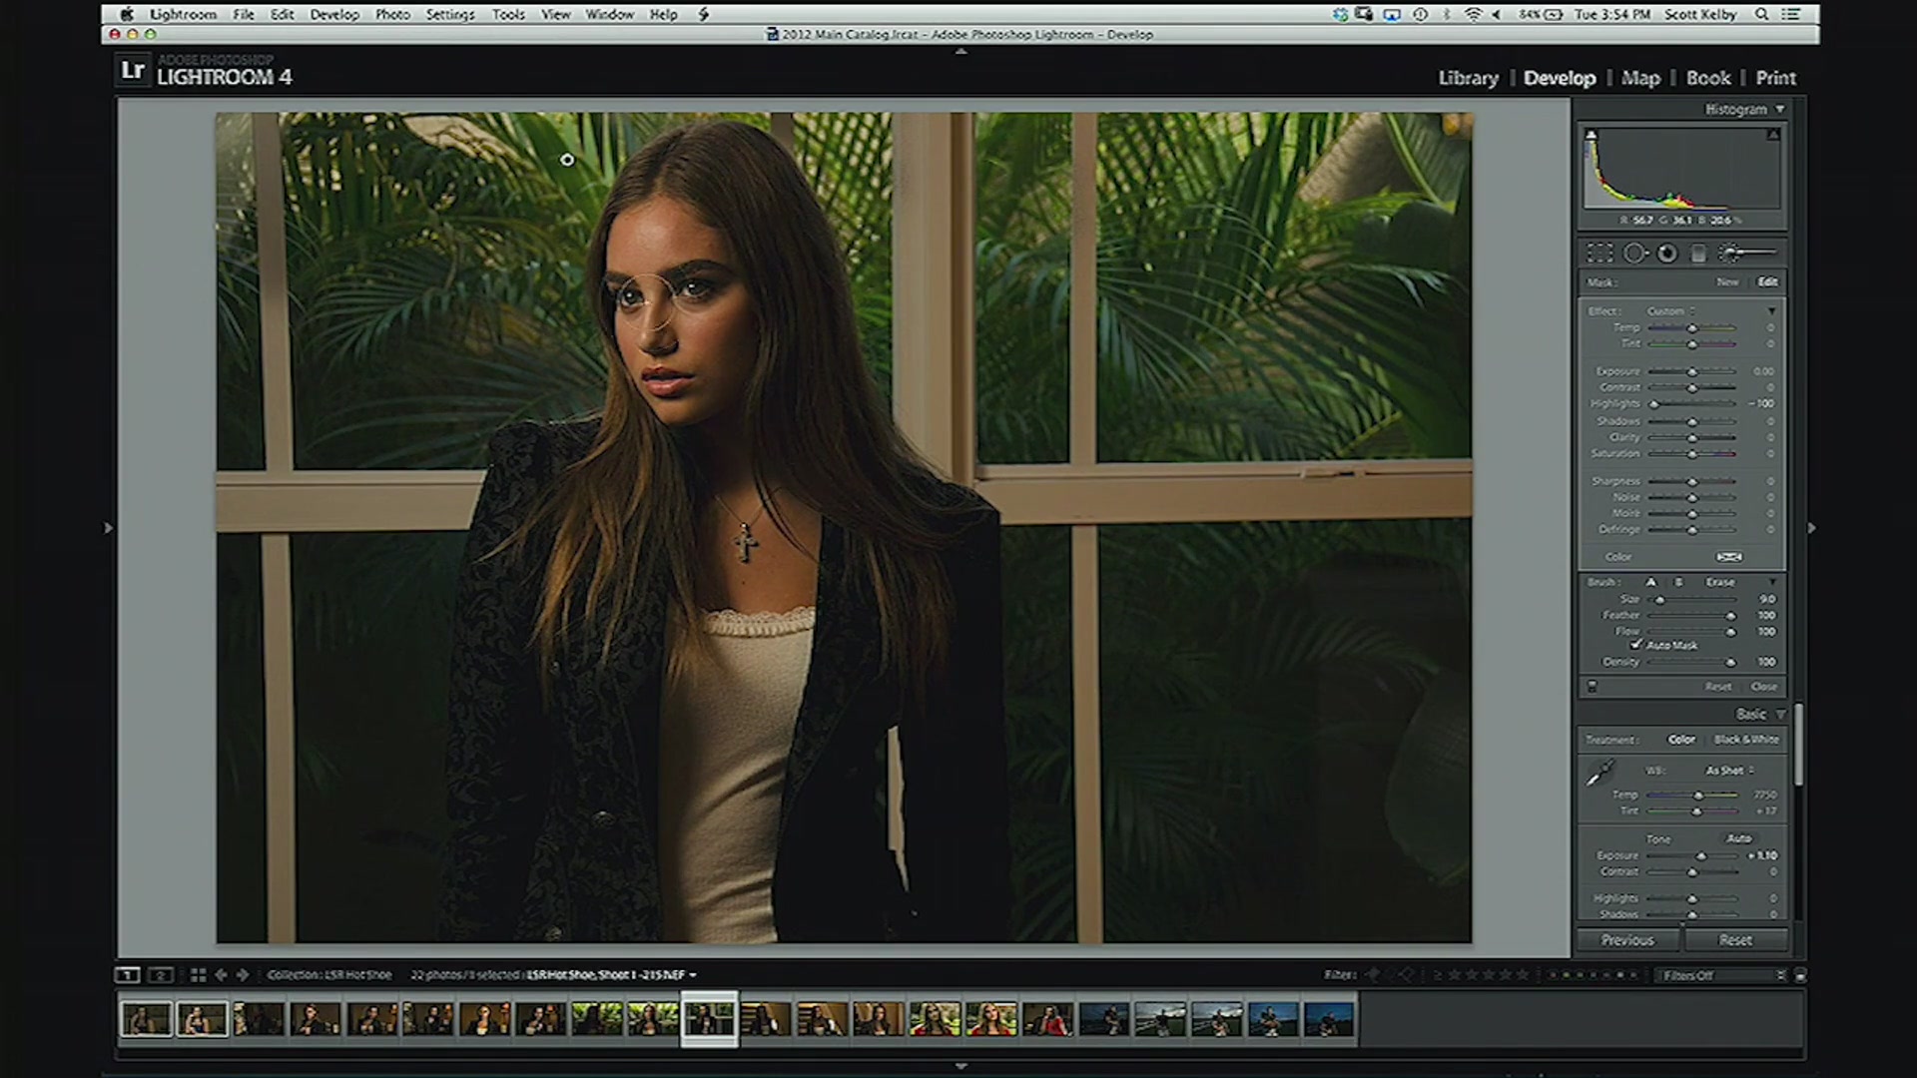Click the Basic Exposure slider handle
Screen dimensions: 1917x1078
[x=1702, y=856]
